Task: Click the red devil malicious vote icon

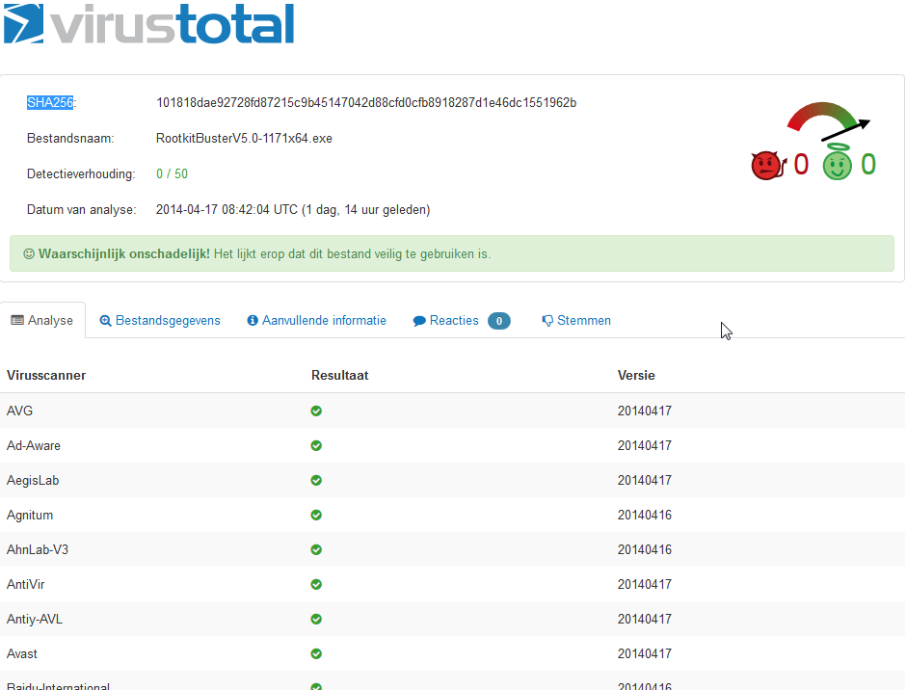Action: click(768, 166)
